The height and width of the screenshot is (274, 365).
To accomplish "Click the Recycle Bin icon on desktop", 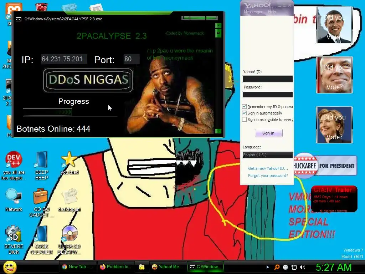I will [x=42, y=6].
